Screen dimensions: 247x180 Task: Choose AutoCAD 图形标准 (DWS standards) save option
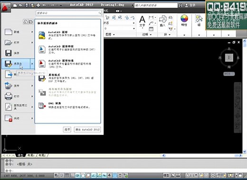[x=67, y=63]
